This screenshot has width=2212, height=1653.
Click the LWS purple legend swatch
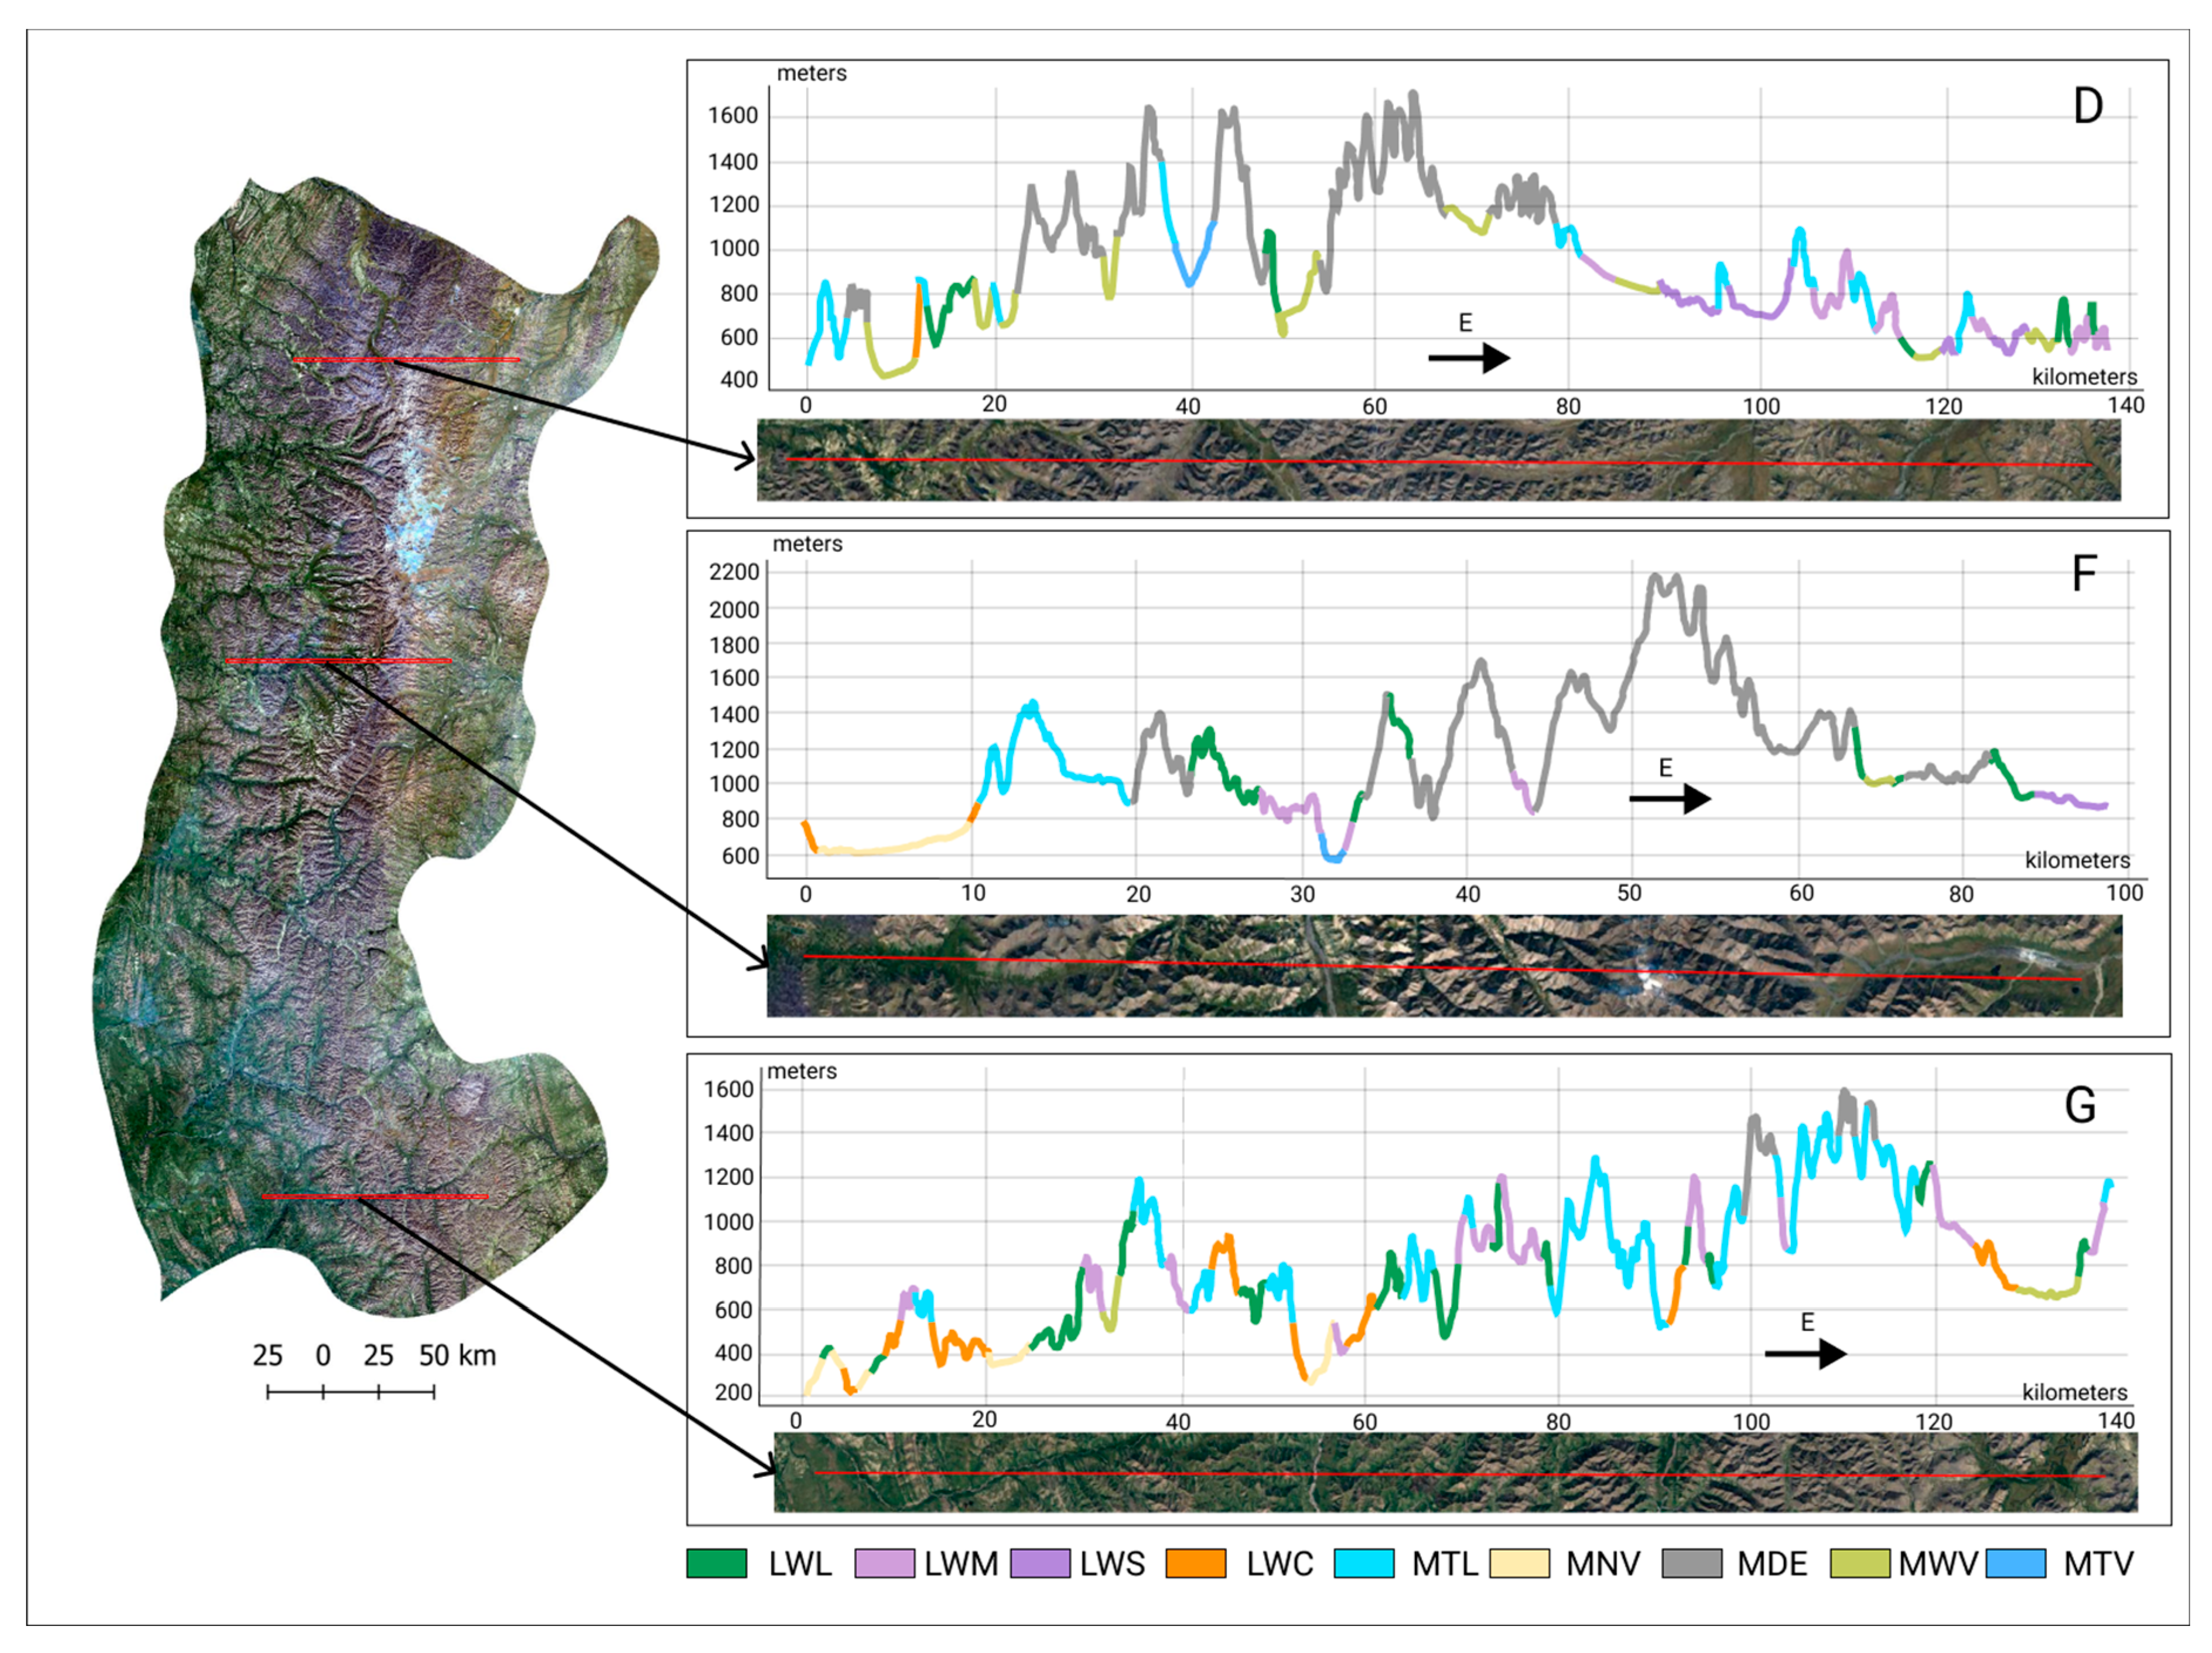pyautogui.click(x=1040, y=1563)
